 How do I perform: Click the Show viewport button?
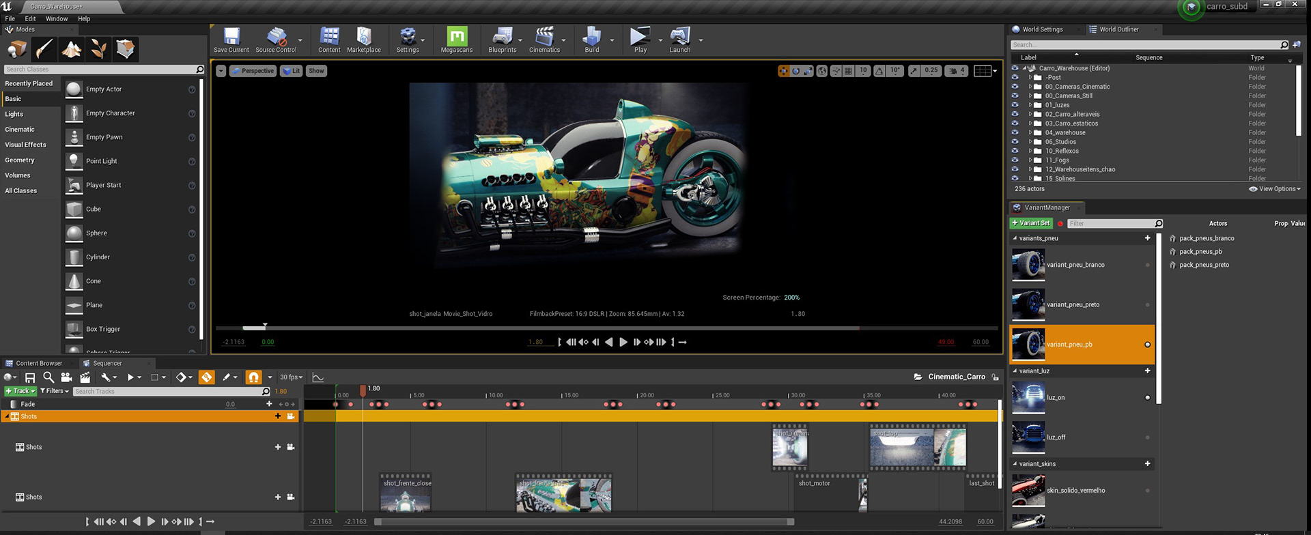(316, 71)
